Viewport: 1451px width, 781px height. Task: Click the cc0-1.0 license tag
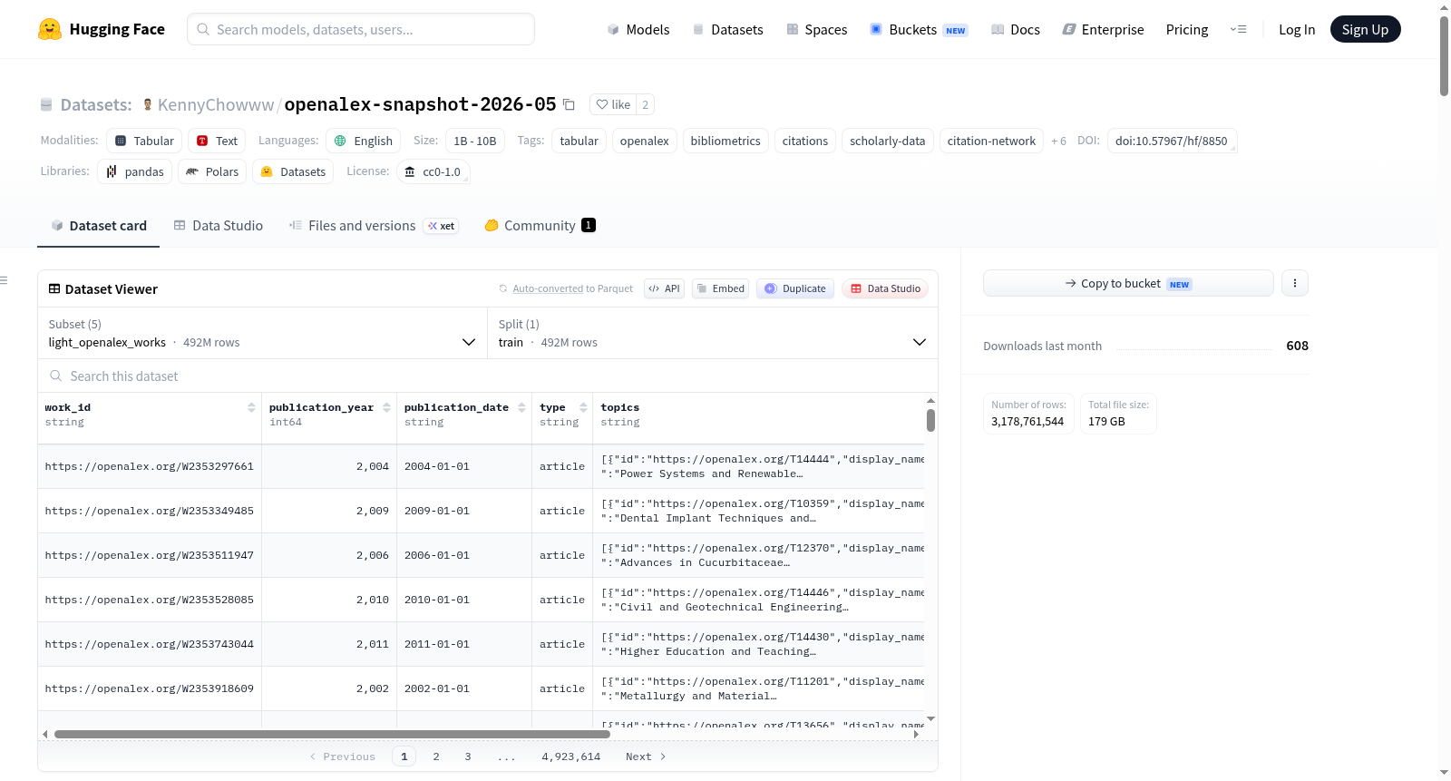tap(433, 171)
